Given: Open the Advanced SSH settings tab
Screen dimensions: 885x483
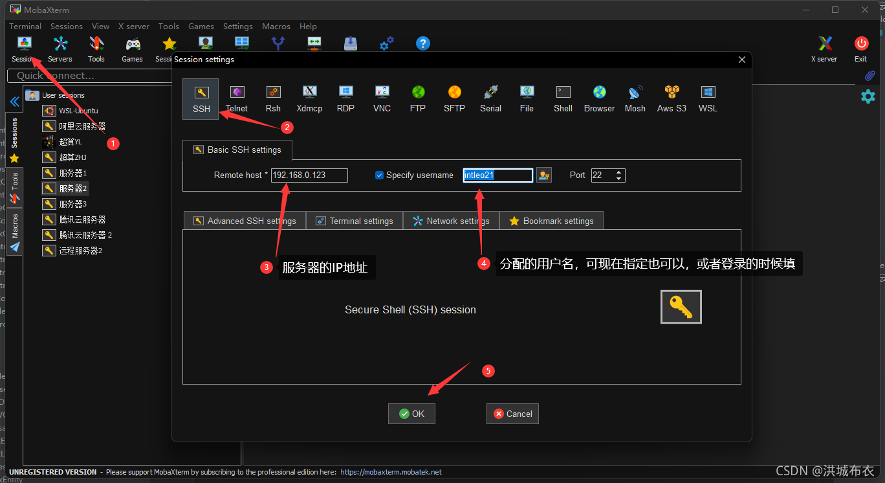Looking at the screenshot, I should click(245, 221).
